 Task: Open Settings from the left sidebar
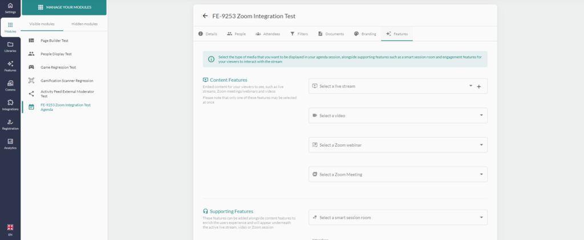10,7
